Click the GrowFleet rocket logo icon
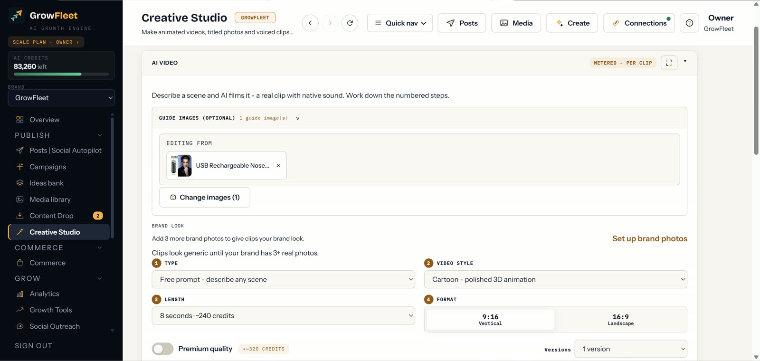The height and width of the screenshot is (361, 760). [17, 16]
